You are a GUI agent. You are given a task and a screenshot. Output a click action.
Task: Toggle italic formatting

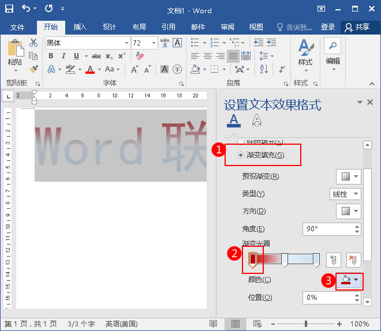pyautogui.click(x=63, y=56)
